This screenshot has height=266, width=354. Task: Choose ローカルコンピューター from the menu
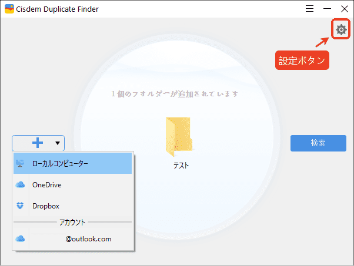click(60, 164)
